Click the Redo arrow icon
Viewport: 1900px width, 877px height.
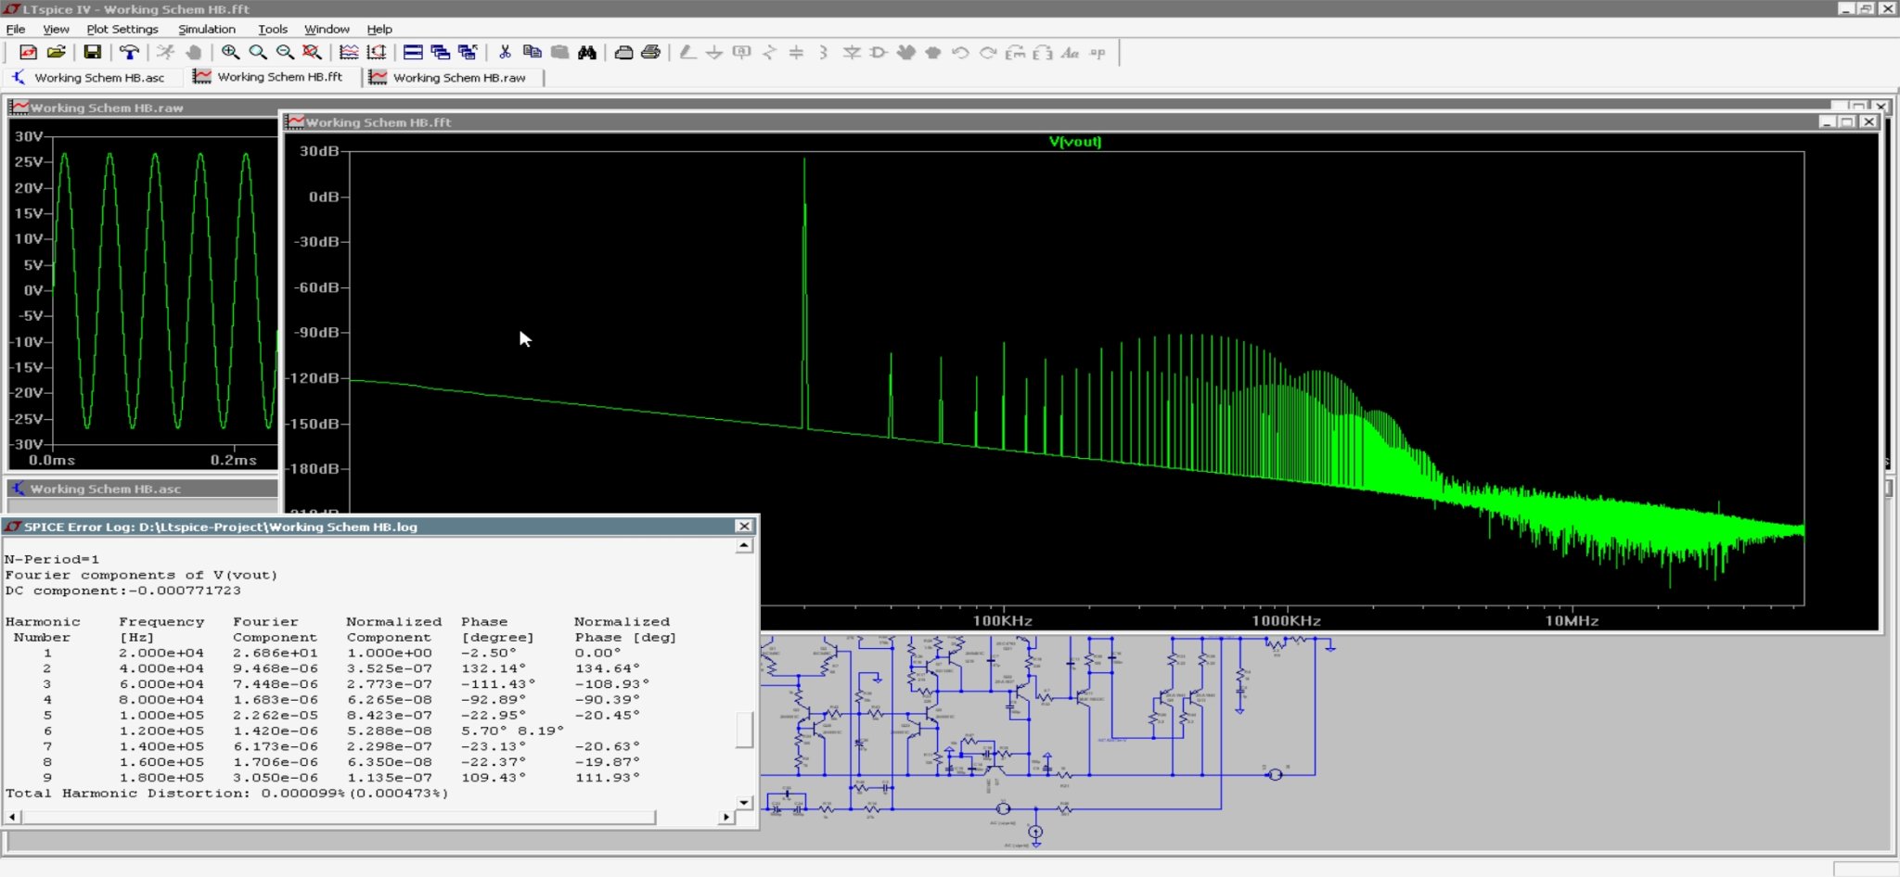pos(988,53)
